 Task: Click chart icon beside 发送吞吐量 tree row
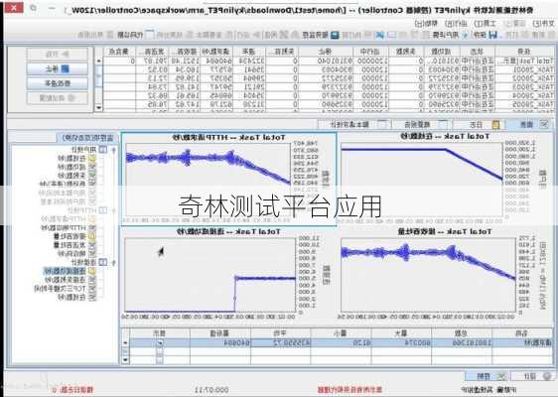click(92, 245)
